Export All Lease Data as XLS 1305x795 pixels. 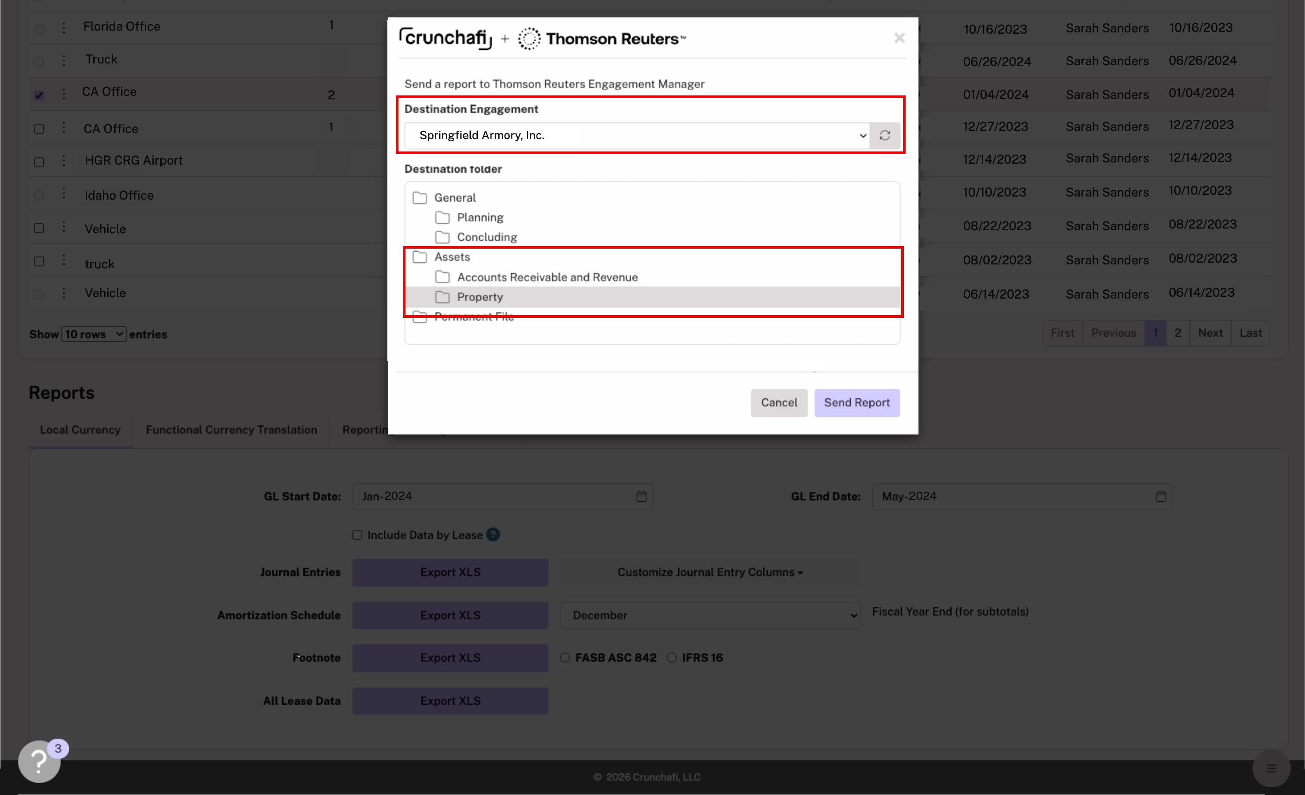(x=450, y=701)
